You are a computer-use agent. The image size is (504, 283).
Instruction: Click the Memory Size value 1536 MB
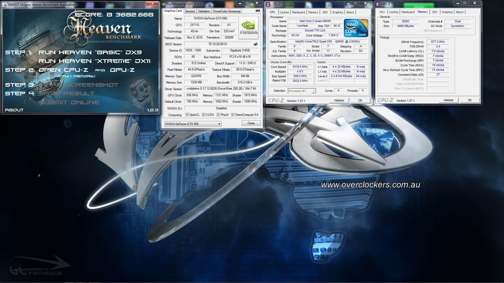(196, 82)
